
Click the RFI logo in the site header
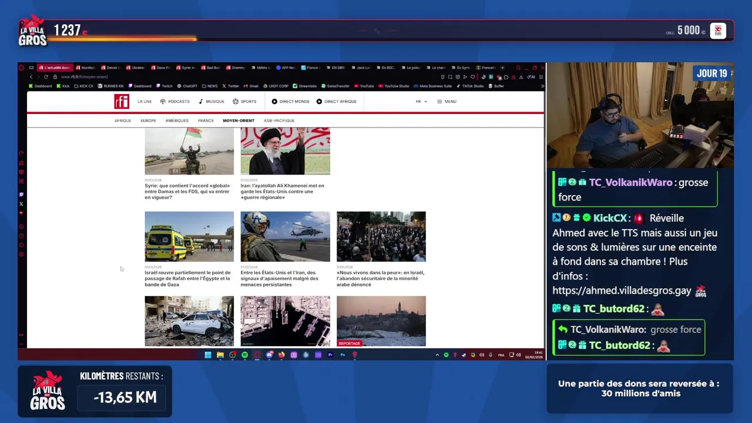(x=122, y=102)
